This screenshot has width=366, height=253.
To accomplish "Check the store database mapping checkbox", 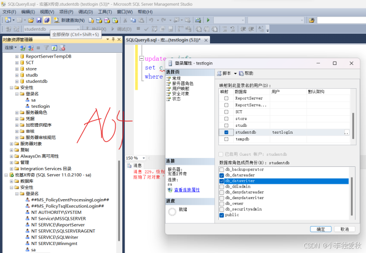I will [x=226, y=119].
